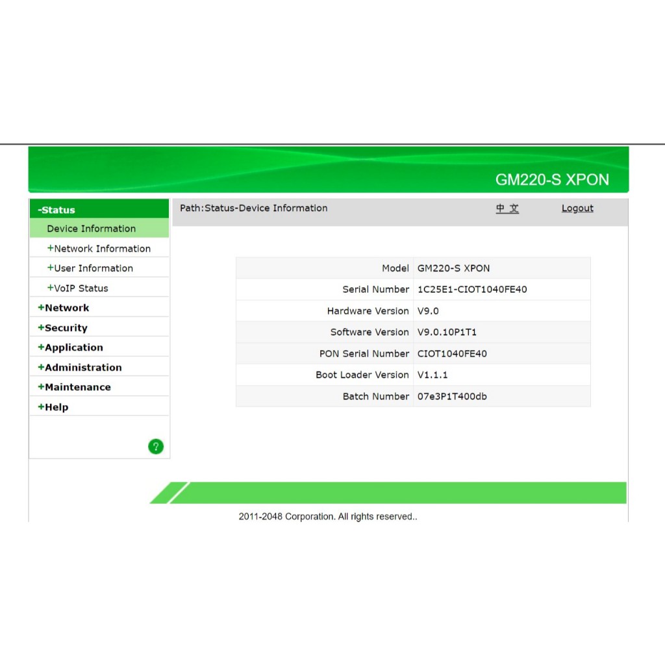
Task: Log out via the Logout link
Action: (577, 208)
